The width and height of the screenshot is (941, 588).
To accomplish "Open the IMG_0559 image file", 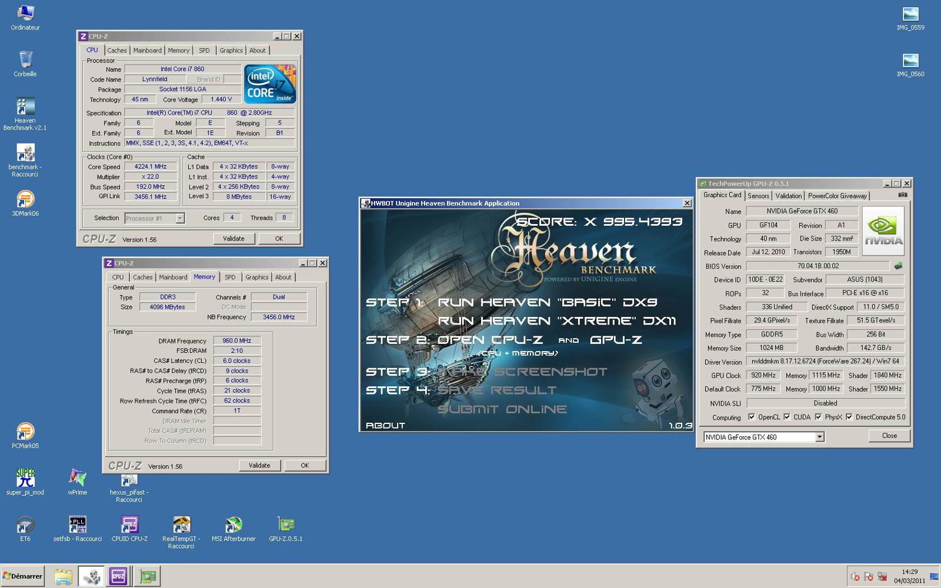I will pos(910,18).
